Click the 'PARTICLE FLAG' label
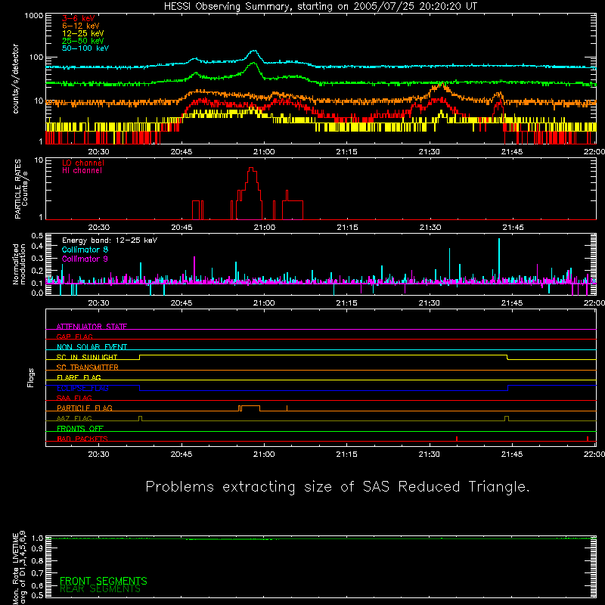605x605 pixels. [x=85, y=408]
